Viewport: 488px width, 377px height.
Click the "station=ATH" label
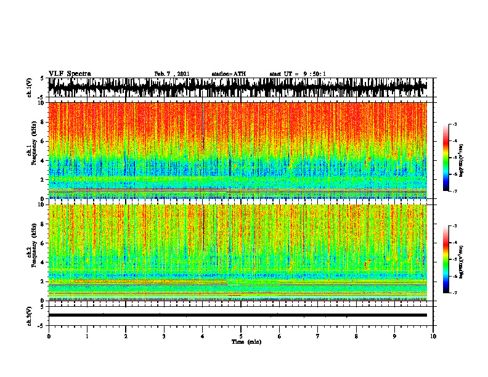click(x=229, y=74)
